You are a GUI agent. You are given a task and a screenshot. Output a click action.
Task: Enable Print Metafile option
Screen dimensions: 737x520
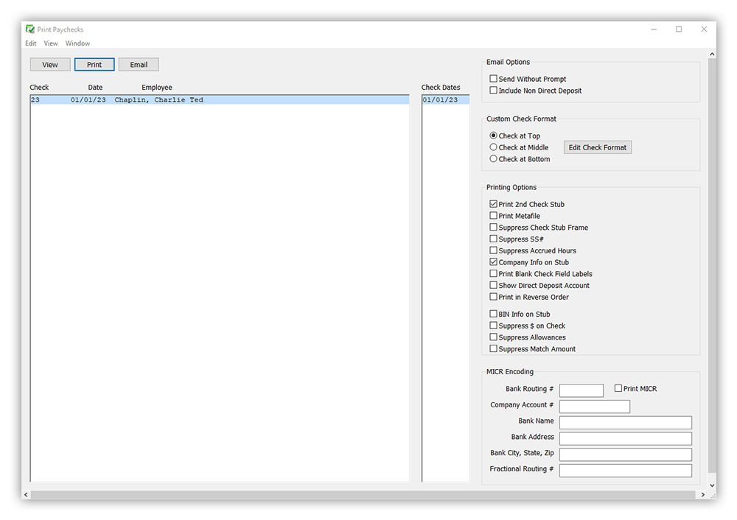(493, 216)
